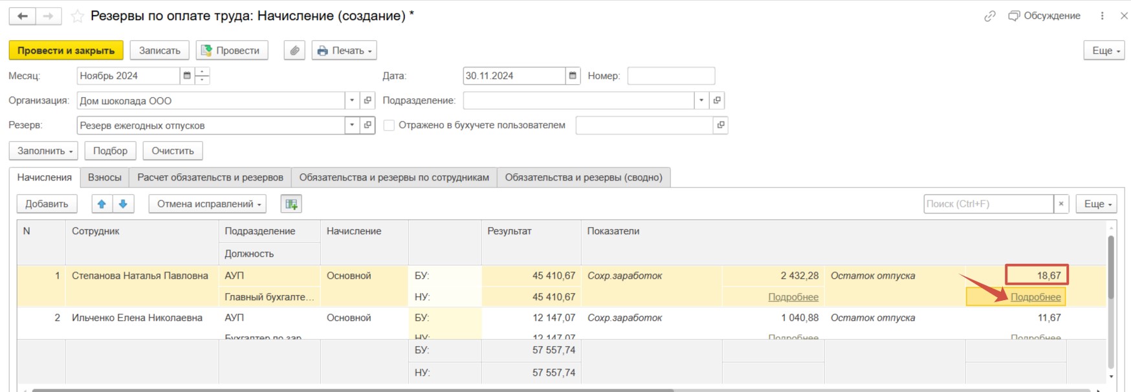The image size is (1131, 392).
Task: Switch to the Взносы tab
Action: pos(104,177)
